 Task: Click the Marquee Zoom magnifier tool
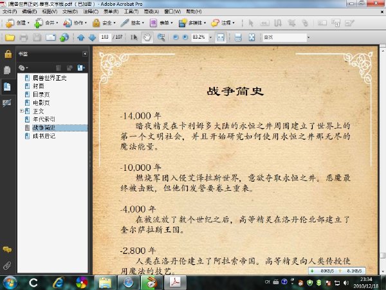(x=161, y=37)
